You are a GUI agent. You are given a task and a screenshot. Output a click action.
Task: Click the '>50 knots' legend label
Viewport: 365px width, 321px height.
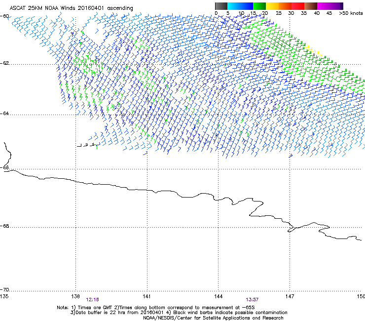[351, 13]
